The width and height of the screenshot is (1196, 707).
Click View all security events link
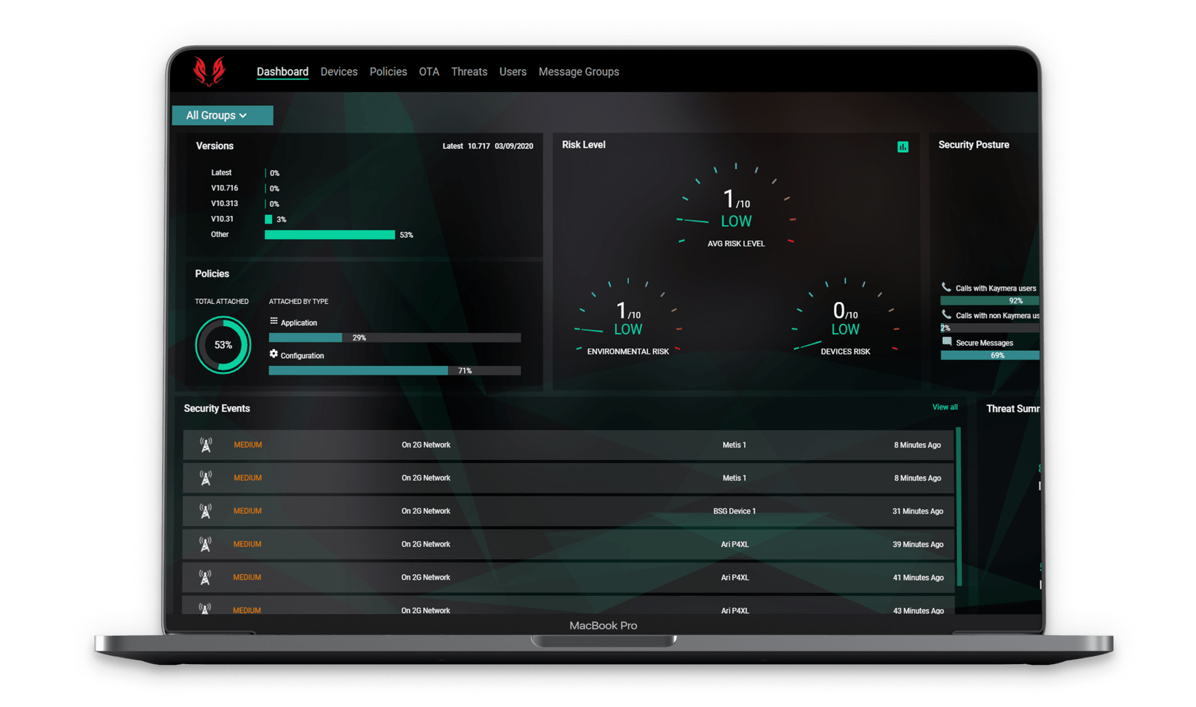(944, 407)
